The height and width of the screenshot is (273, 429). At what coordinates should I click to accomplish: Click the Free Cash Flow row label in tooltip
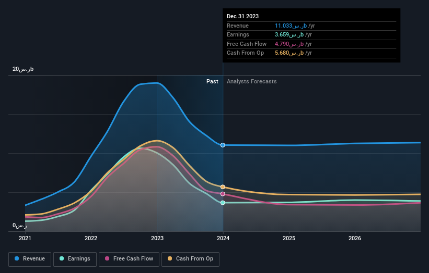[247, 44]
